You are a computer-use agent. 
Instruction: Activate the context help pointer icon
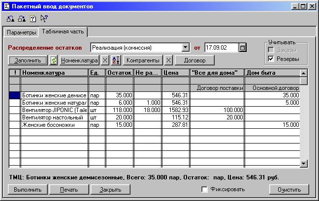[43, 19]
